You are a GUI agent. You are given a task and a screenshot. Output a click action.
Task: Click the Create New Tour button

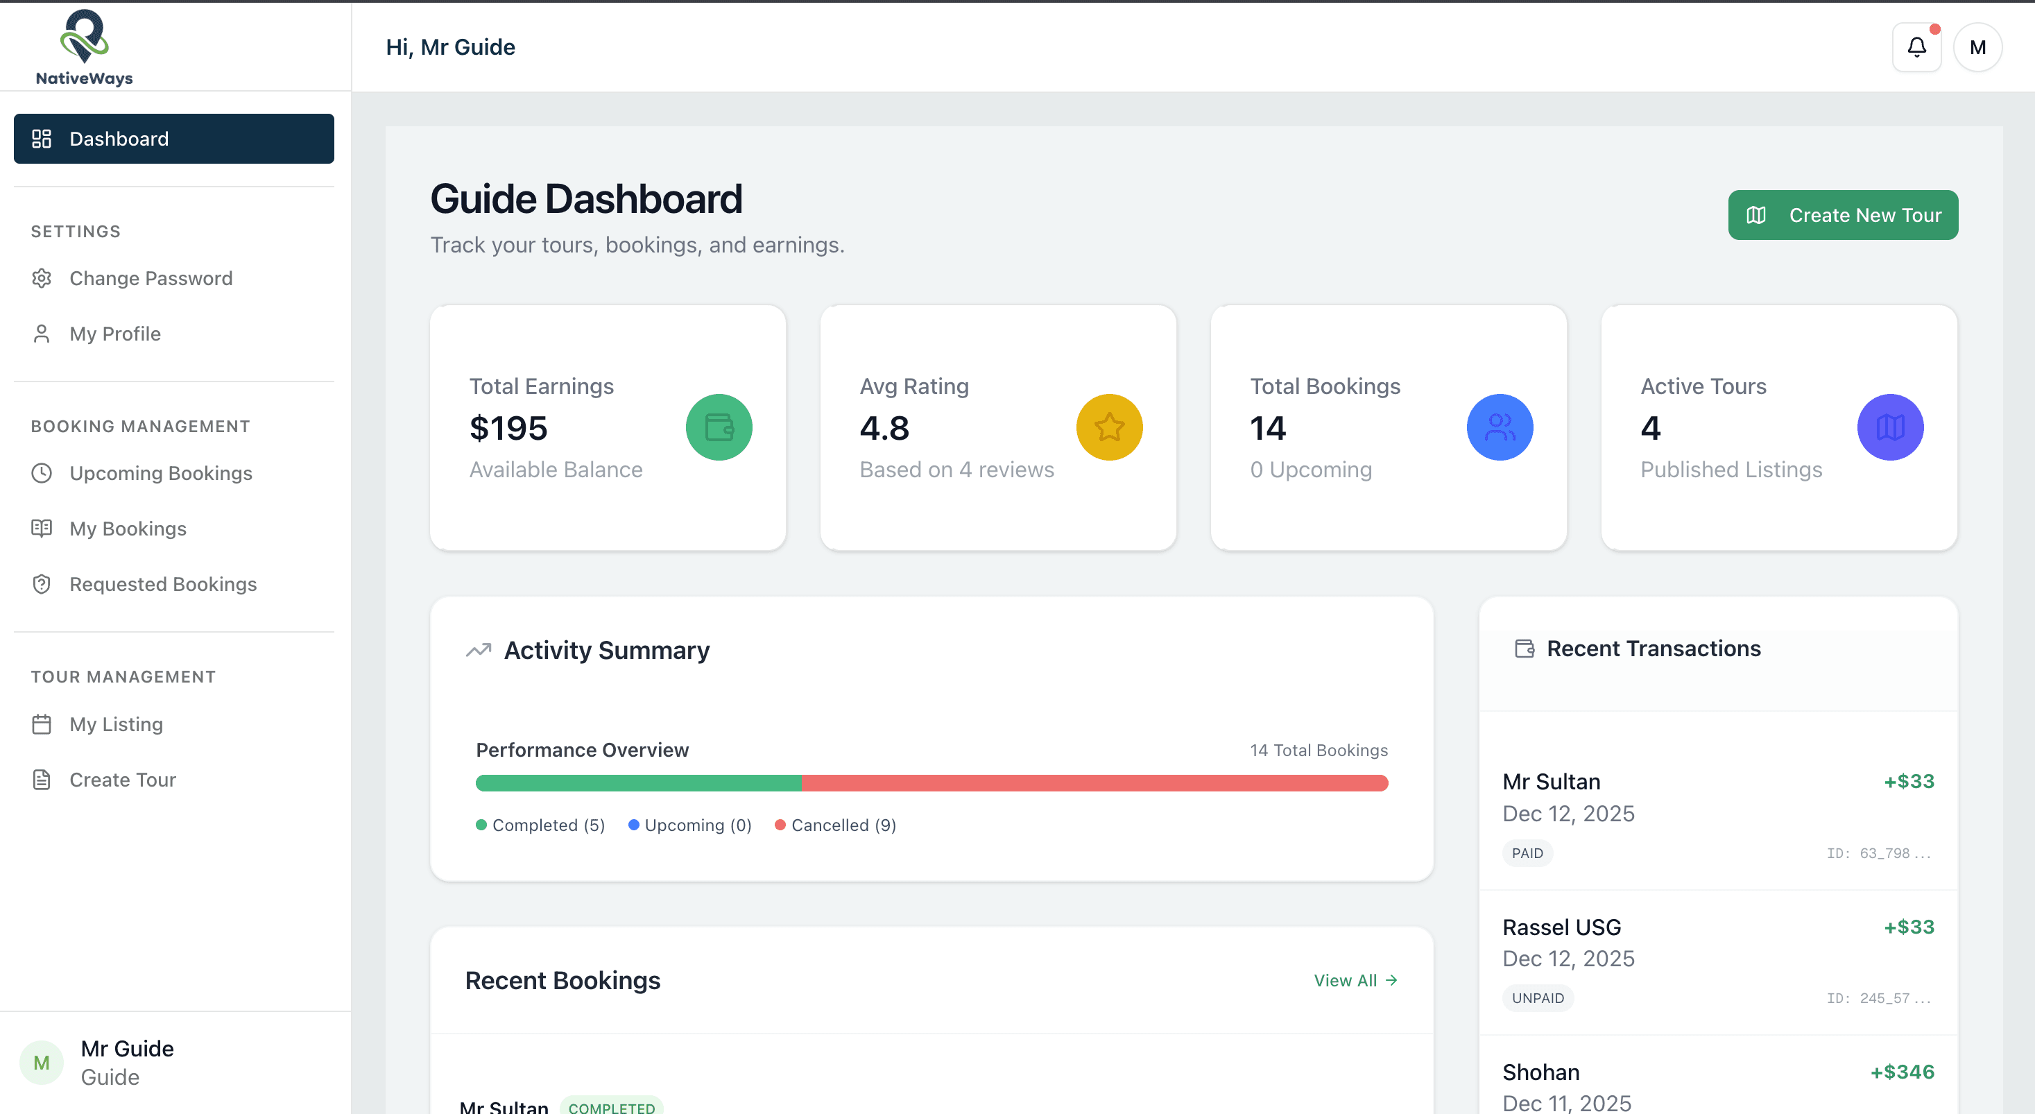[1843, 215]
